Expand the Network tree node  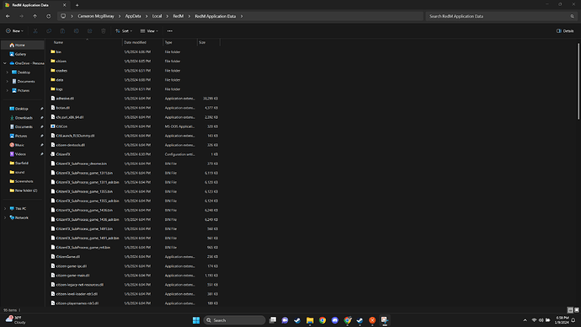click(x=5, y=218)
